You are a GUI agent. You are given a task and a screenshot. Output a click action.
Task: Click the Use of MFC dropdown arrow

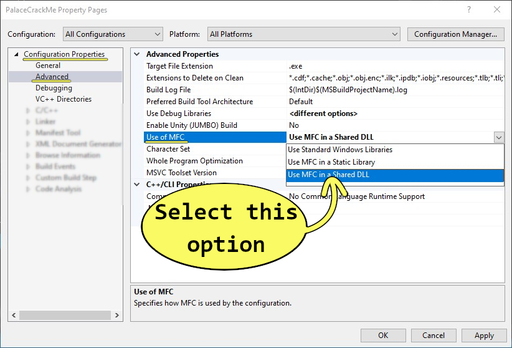pos(499,137)
